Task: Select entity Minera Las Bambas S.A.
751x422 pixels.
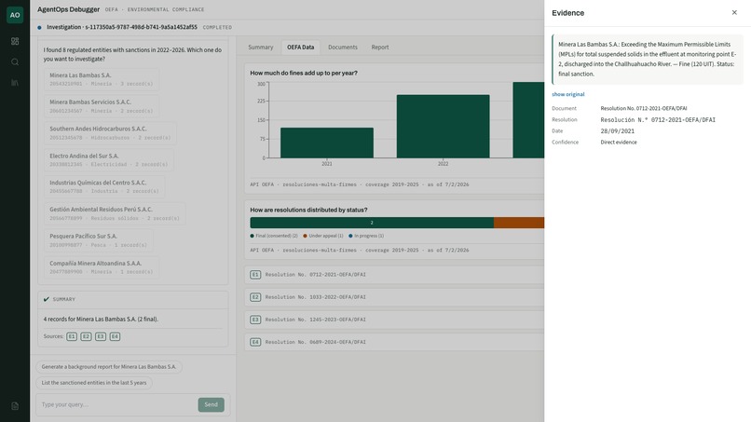Action: [102, 79]
